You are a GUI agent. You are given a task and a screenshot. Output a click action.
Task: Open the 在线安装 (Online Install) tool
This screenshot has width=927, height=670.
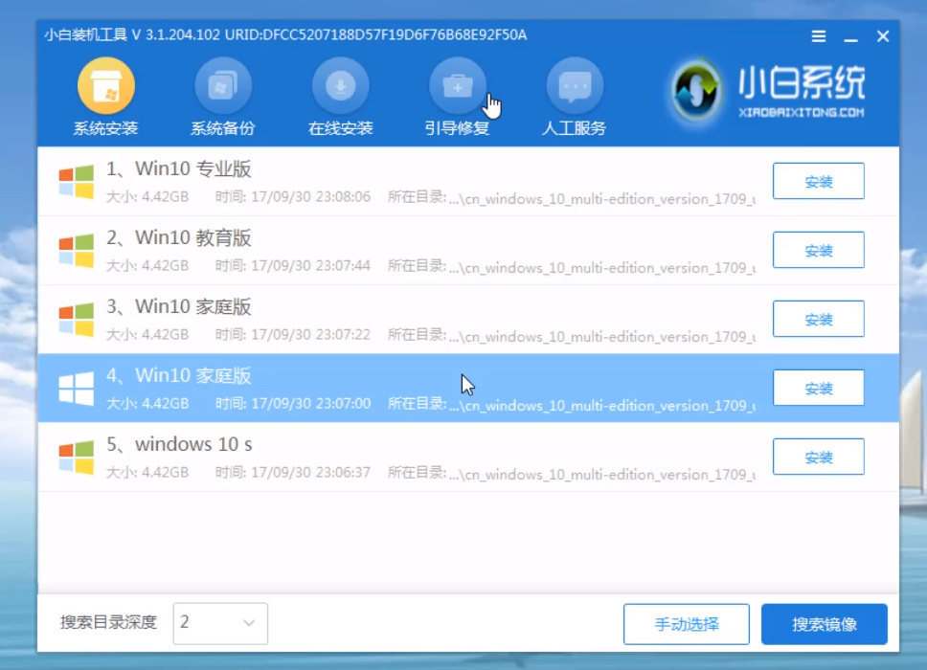(341, 94)
